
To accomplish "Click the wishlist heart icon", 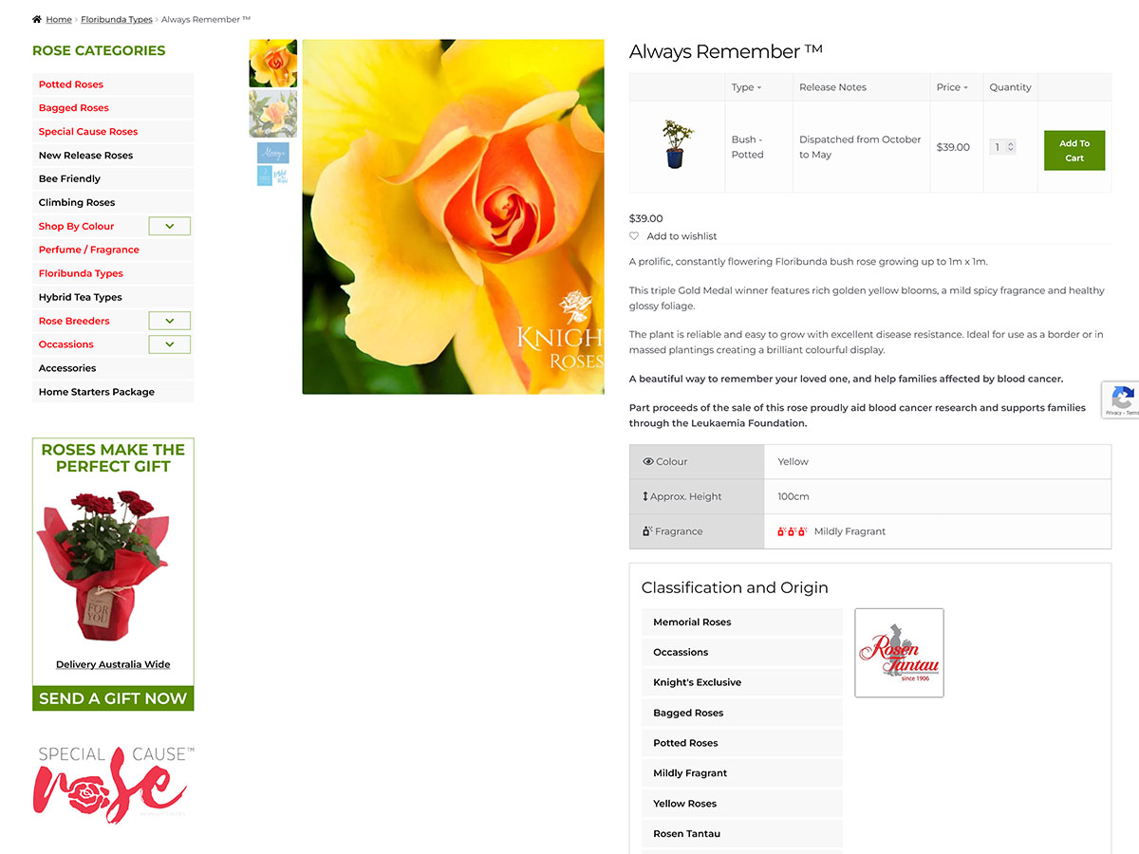I will coord(634,236).
